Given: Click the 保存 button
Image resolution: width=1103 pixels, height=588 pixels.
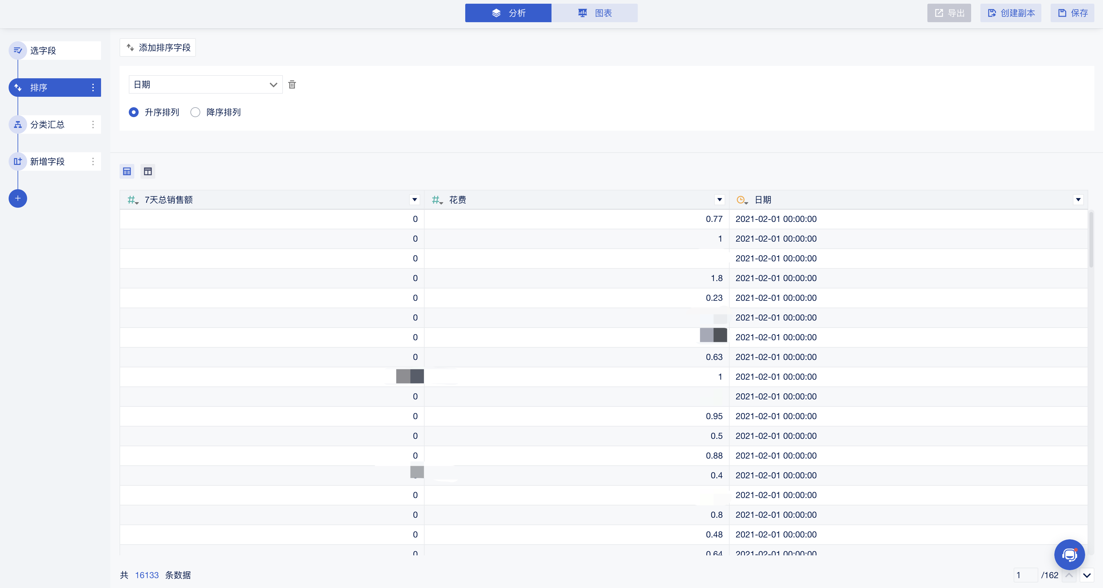Looking at the screenshot, I should pos(1072,13).
